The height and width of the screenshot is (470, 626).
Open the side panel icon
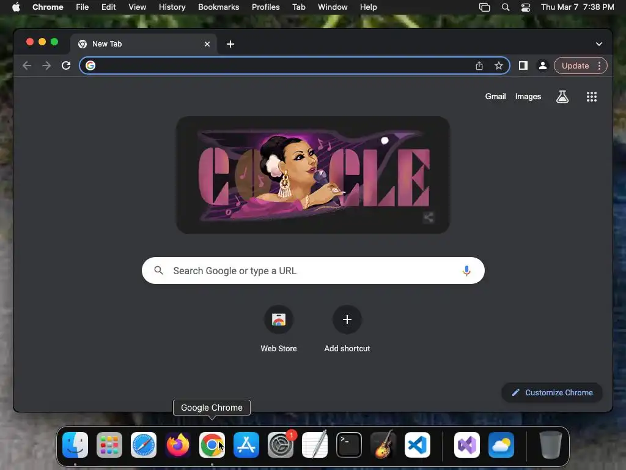[x=523, y=65]
